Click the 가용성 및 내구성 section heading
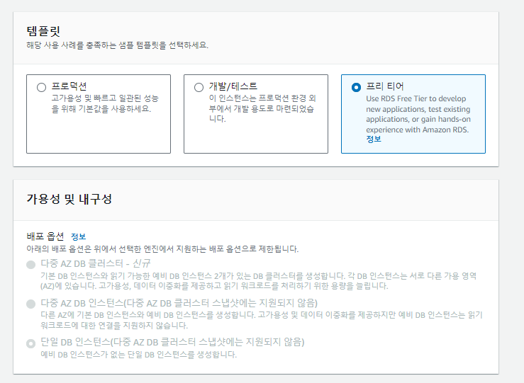This screenshot has height=383, width=524. (x=69, y=199)
